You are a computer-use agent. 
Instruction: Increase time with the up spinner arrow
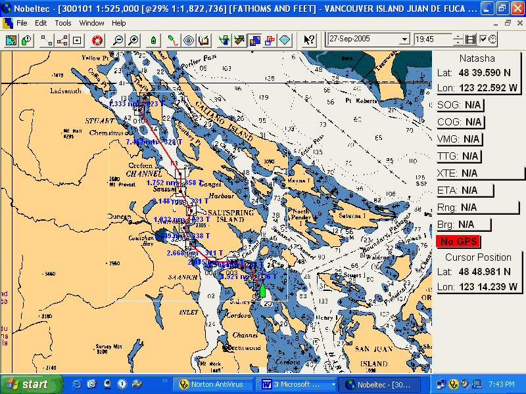tap(458, 37)
